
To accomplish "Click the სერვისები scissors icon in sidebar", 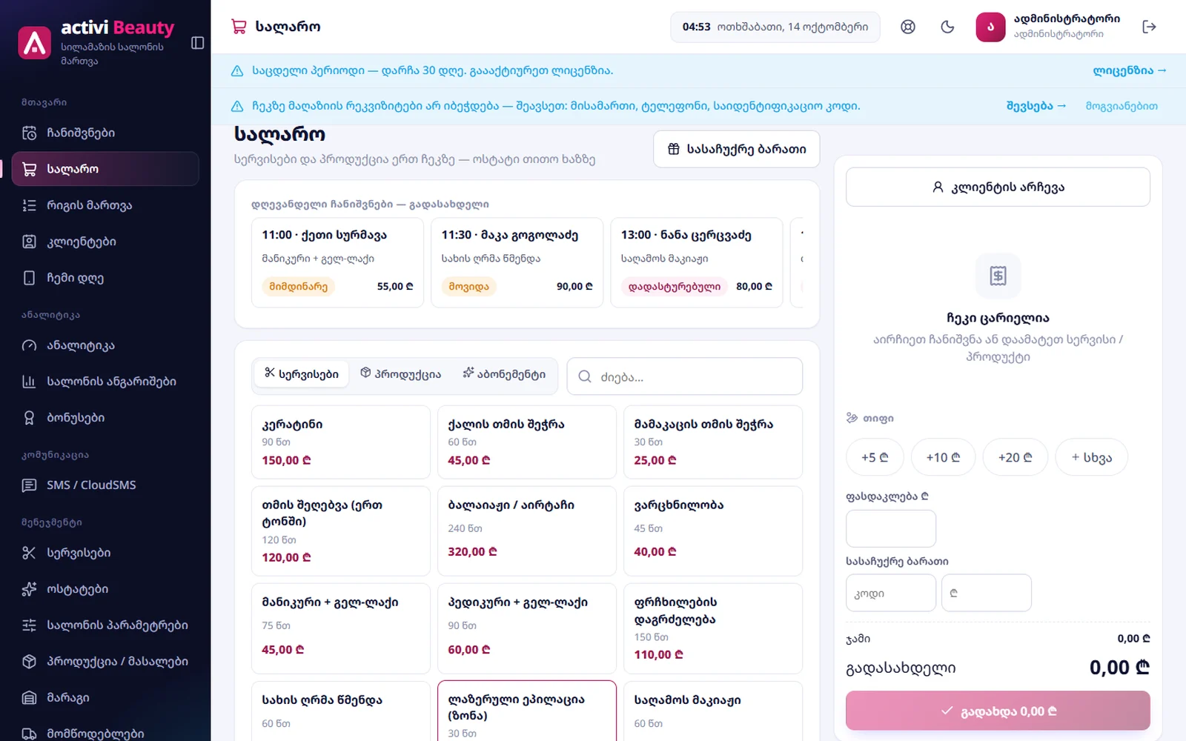I will [x=29, y=553].
